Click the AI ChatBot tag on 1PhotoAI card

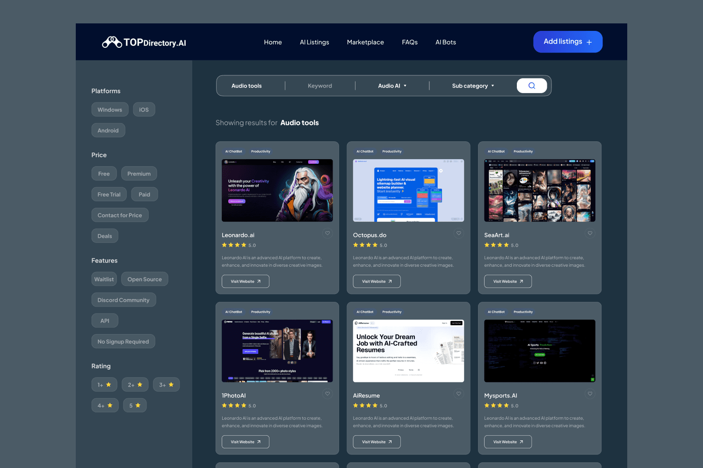point(234,312)
